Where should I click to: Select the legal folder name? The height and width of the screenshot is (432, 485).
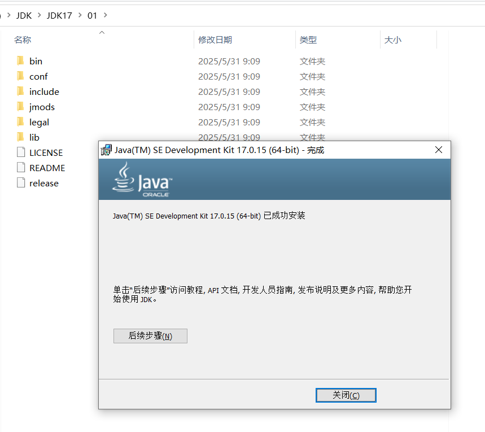pyautogui.click(x=39, y=122)
